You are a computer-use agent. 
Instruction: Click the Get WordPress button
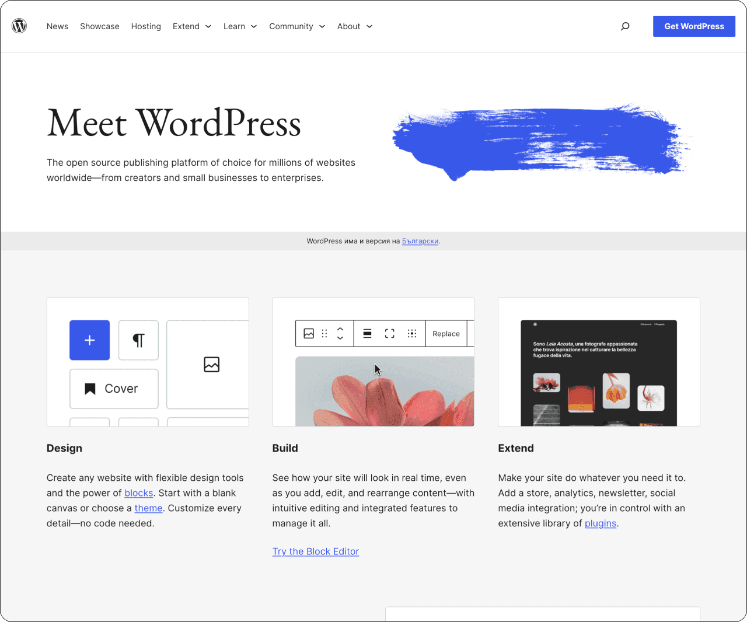pyautogui.click(x=694, y=26)
